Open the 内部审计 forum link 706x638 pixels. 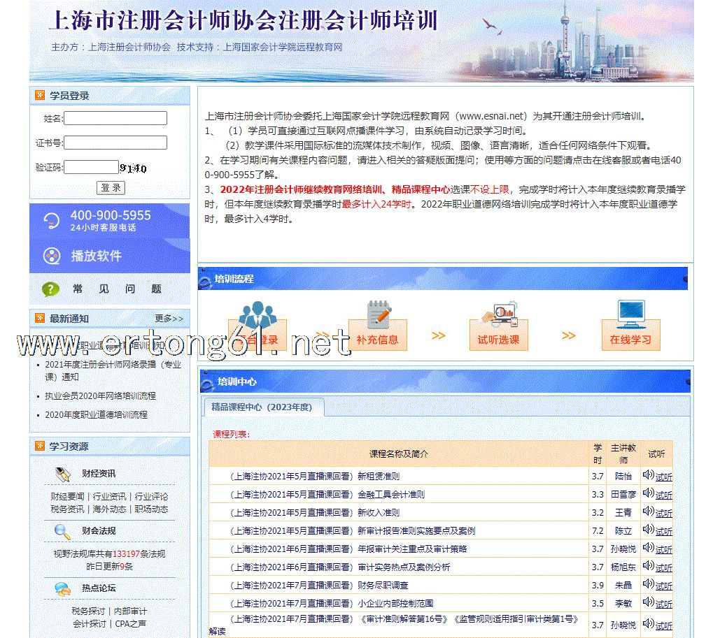click(x=130, y=611)
